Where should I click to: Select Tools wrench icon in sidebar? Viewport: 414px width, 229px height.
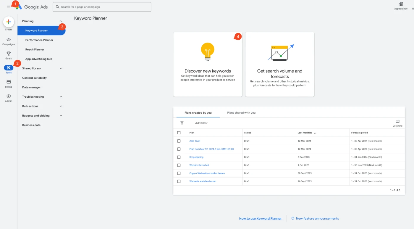coord(9,68)
